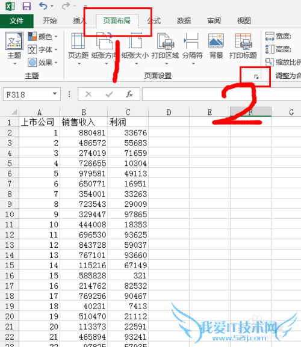Screen dimensions: 301x347
Task: Open Insert Function with the fx button
Action: tap(129, 94)
